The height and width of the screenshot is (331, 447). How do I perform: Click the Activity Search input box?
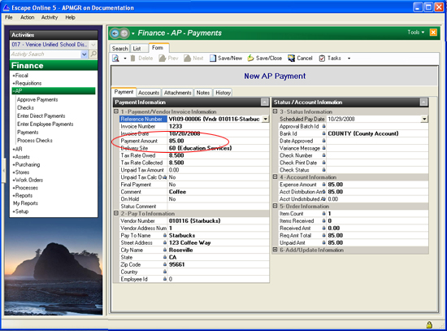[46, 54]
